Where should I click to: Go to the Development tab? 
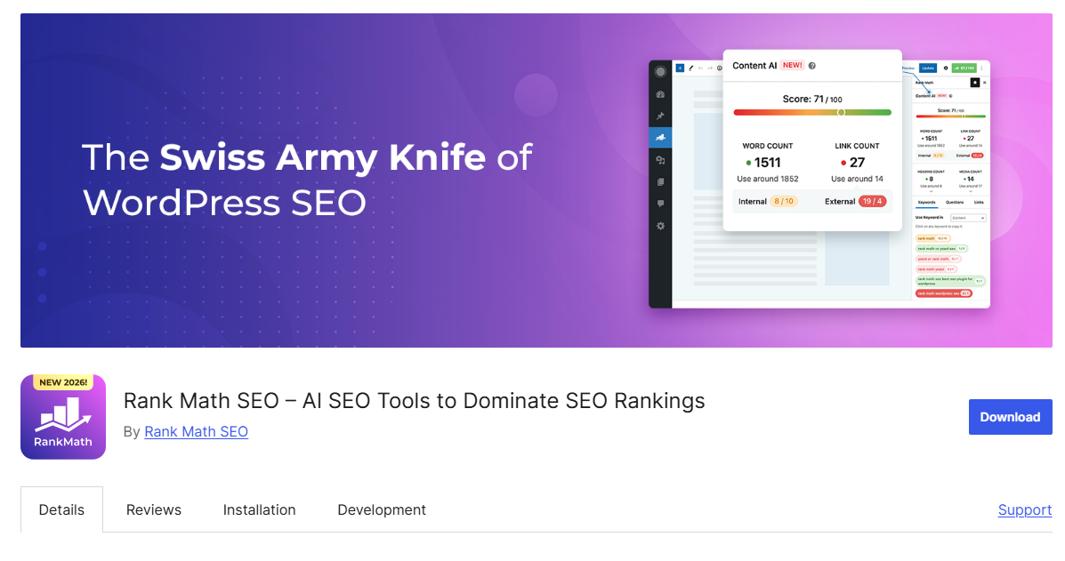click(x=381, y=509)
